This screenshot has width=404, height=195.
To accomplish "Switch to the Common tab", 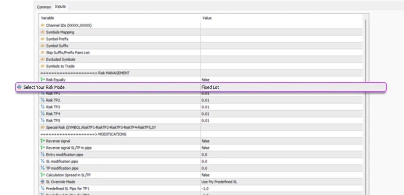I will point(44,7).
